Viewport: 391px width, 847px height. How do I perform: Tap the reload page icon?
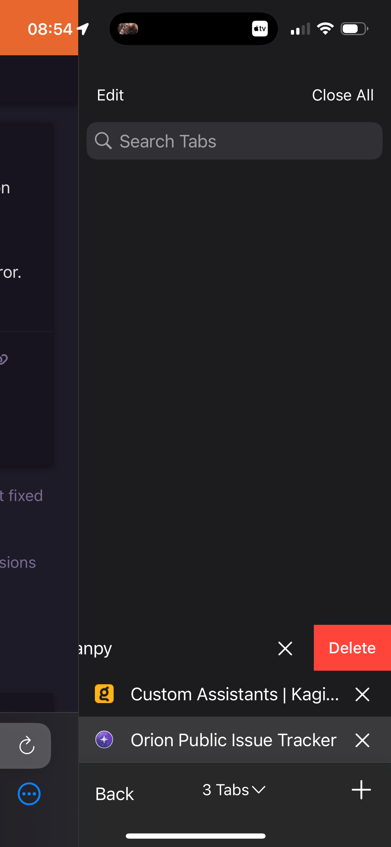coord(27,745)
